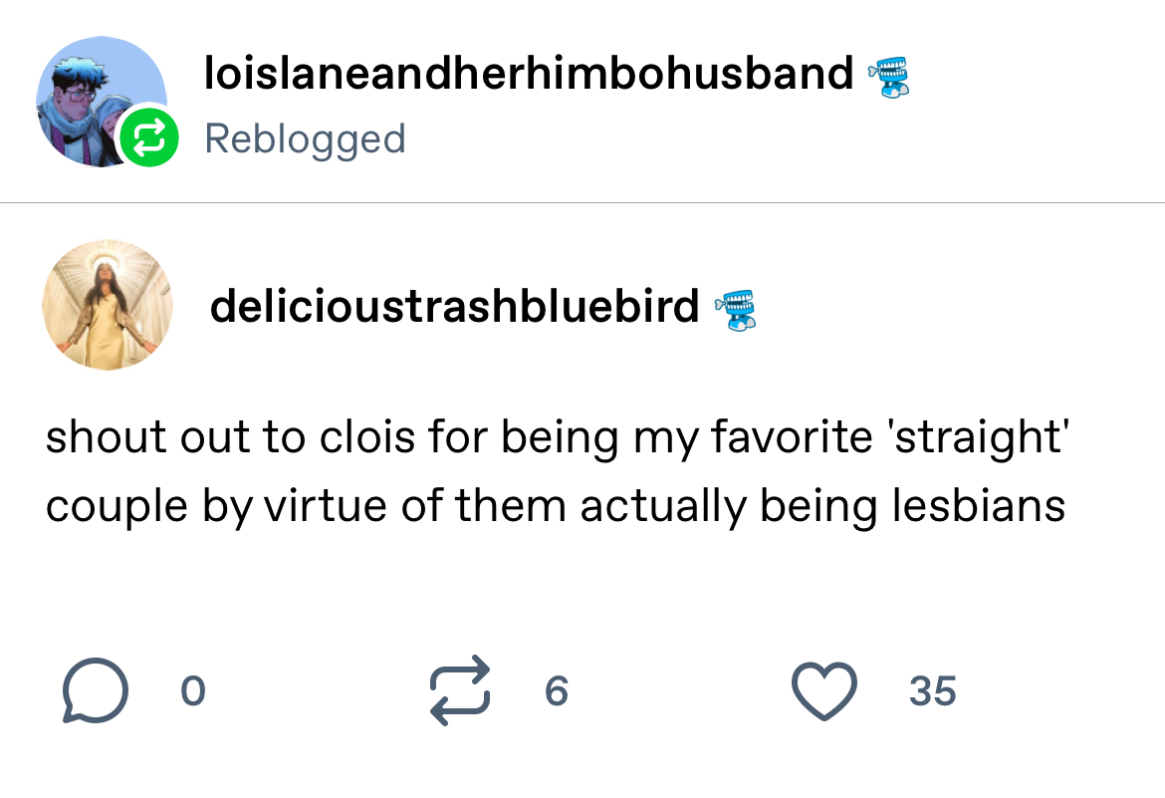Visit the loislaneandherhimbohusband blog name link

coord(529,73)
